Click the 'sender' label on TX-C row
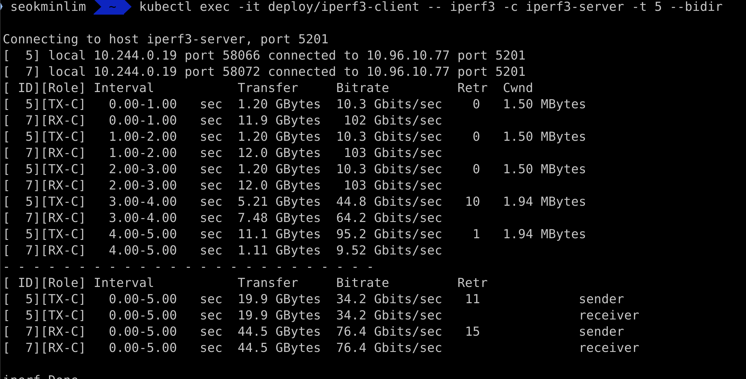The width and height of the screenshot is (746, 379). pyautogui.click(x=601, y=299)
